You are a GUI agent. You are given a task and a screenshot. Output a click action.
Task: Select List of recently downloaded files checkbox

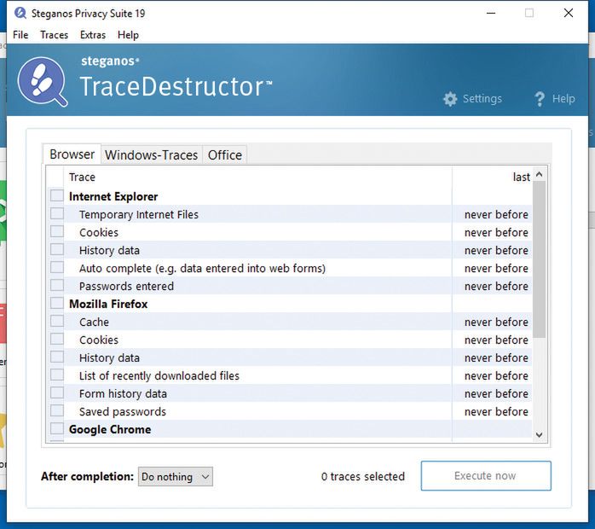click(x=57, y=375)
